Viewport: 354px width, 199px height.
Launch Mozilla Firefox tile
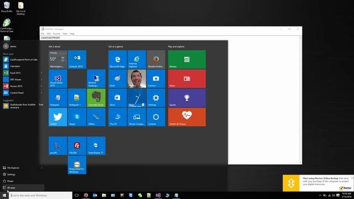pos(156,59)
